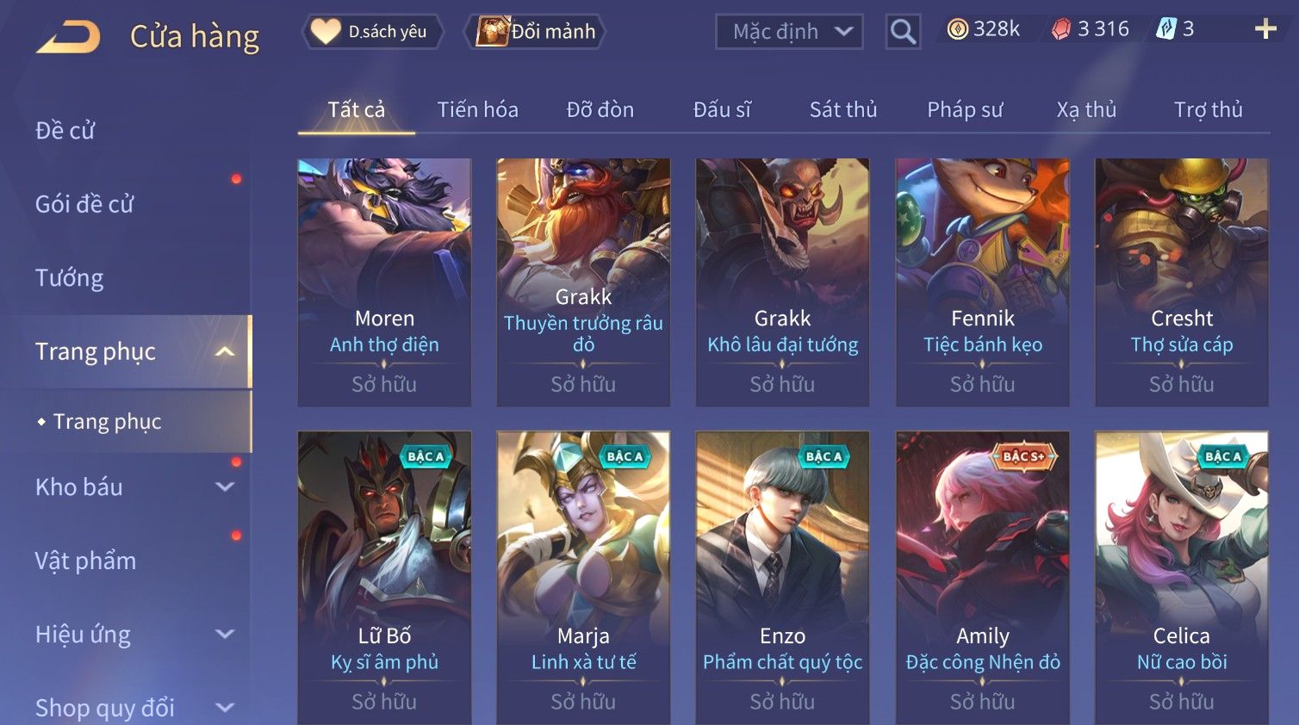This screenshot has height=725, width=1299.
Task: Open Enzo Phẩm chất quý tộc skin
Action: (x=782, y=578)
